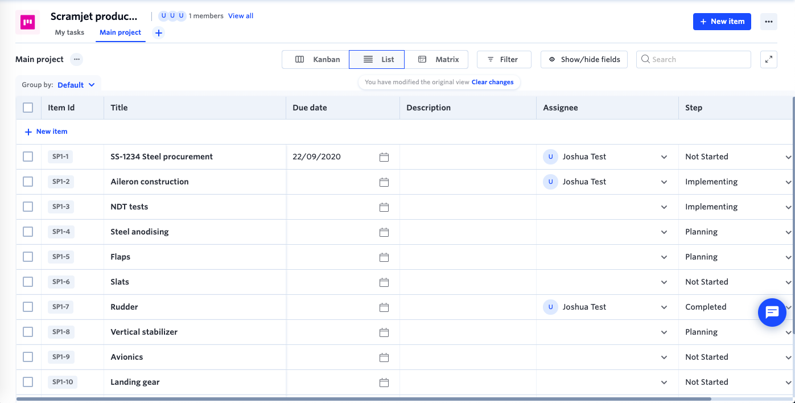795x403 pixels.
Task: Expand assignee dropdown for Avionics
Action: coord(664,357)
